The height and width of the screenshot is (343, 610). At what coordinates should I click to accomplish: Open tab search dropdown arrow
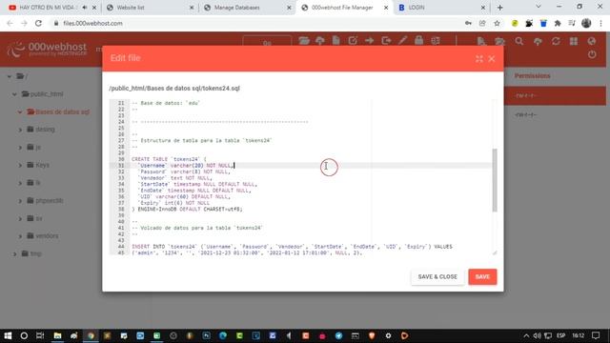539,7
